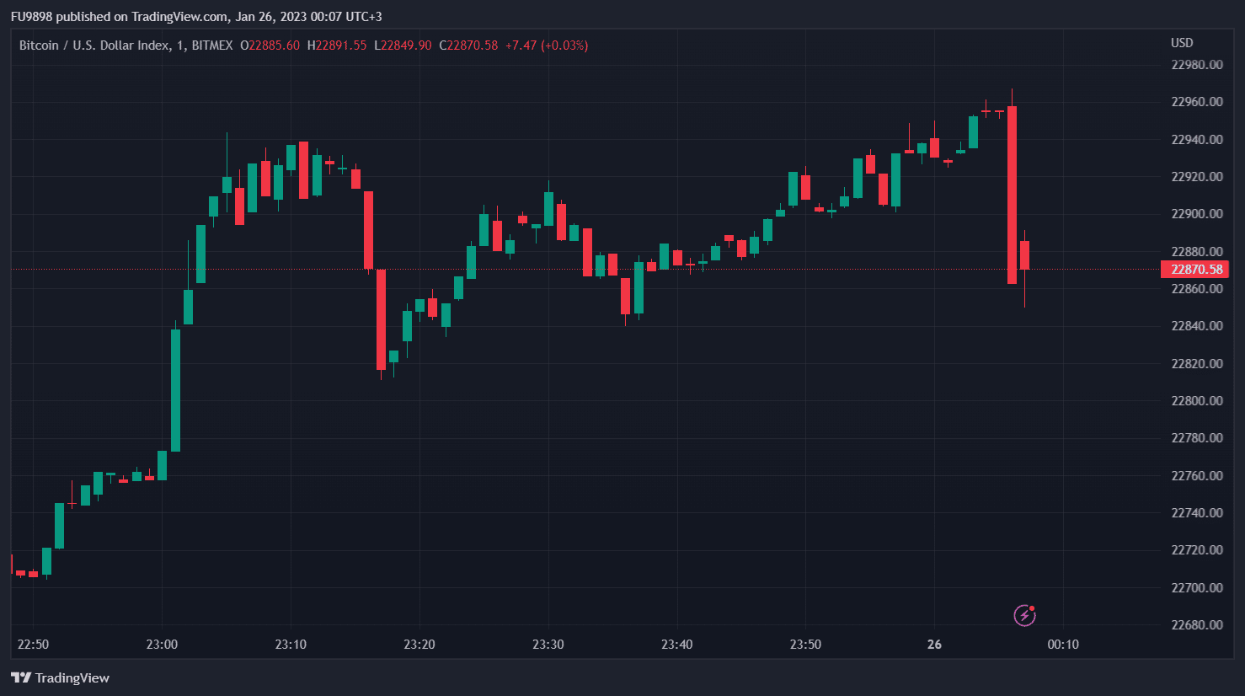Click the close value C22870.58

(468, 46)
